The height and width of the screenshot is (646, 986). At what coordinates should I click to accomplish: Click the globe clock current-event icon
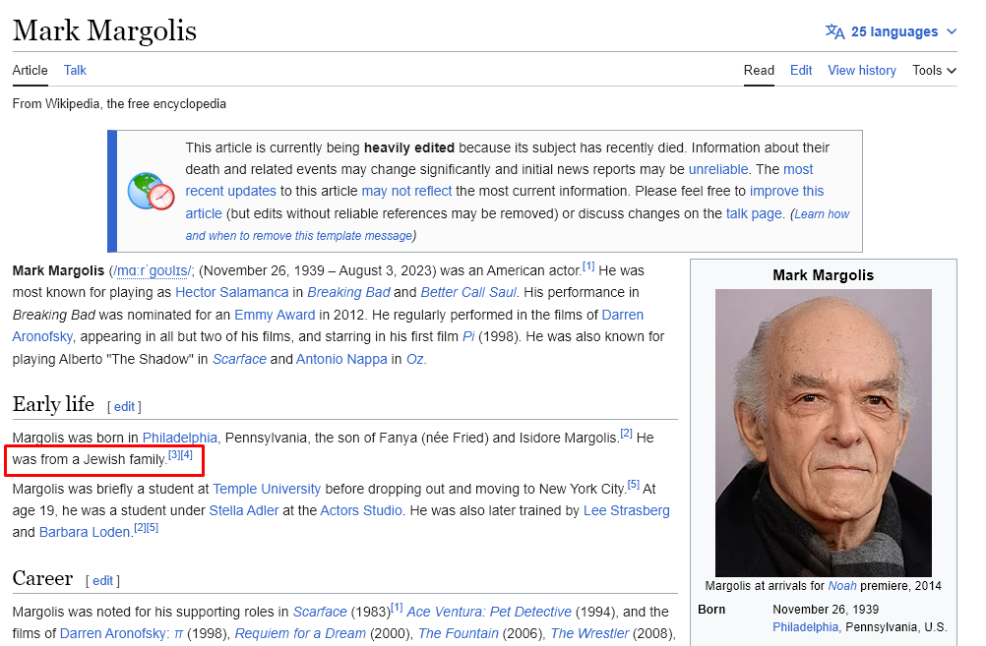(151, 191)
